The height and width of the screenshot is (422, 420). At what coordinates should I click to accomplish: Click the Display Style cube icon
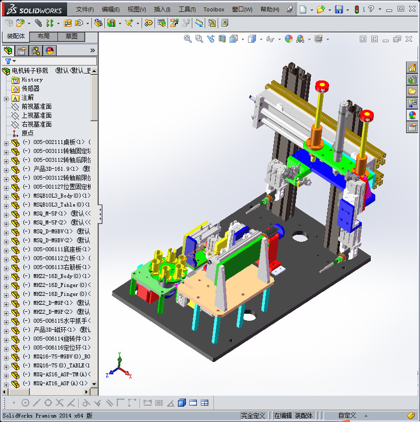252,39
